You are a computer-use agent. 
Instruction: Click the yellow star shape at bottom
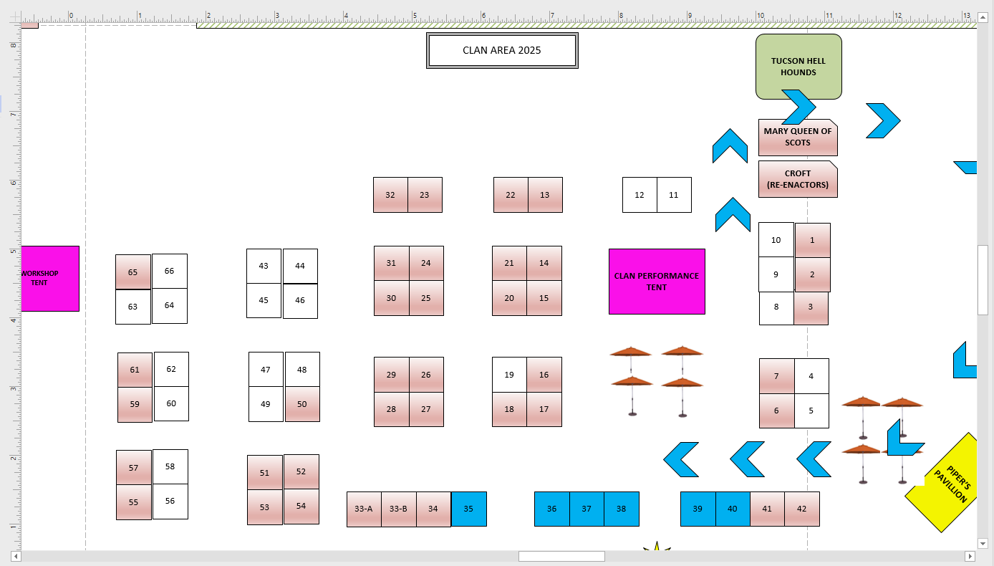[657, 547]
